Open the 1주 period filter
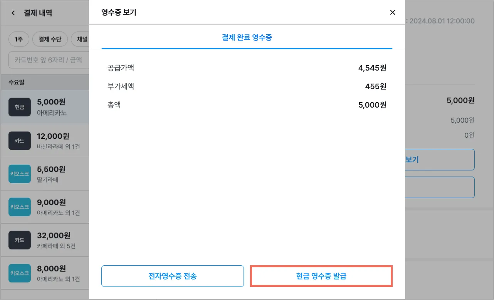 18,39
